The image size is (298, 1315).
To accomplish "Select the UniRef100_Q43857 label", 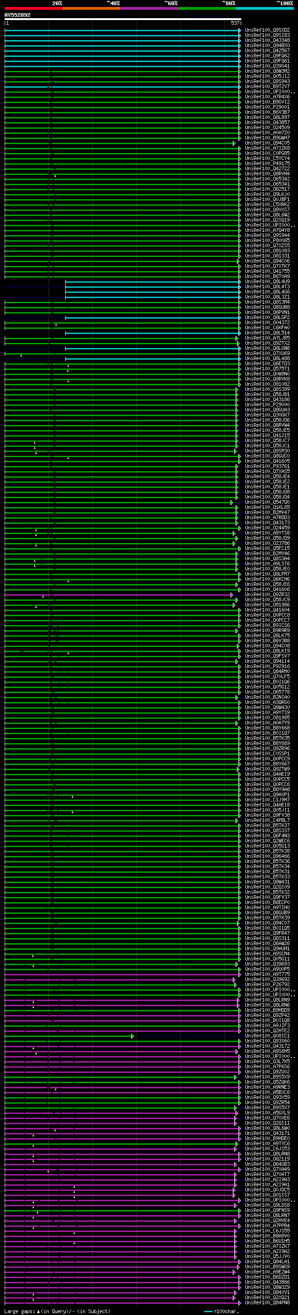I will (x=267, y=122).
